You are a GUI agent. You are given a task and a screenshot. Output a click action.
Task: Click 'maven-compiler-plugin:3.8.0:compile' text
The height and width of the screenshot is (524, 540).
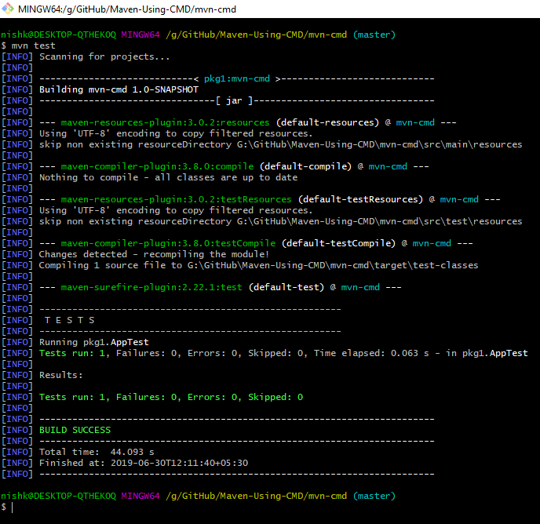point(157,166)
